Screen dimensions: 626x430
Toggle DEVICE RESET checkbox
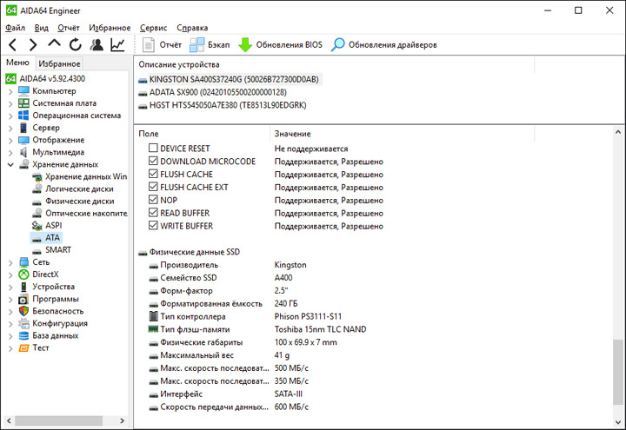click(153, 148)
